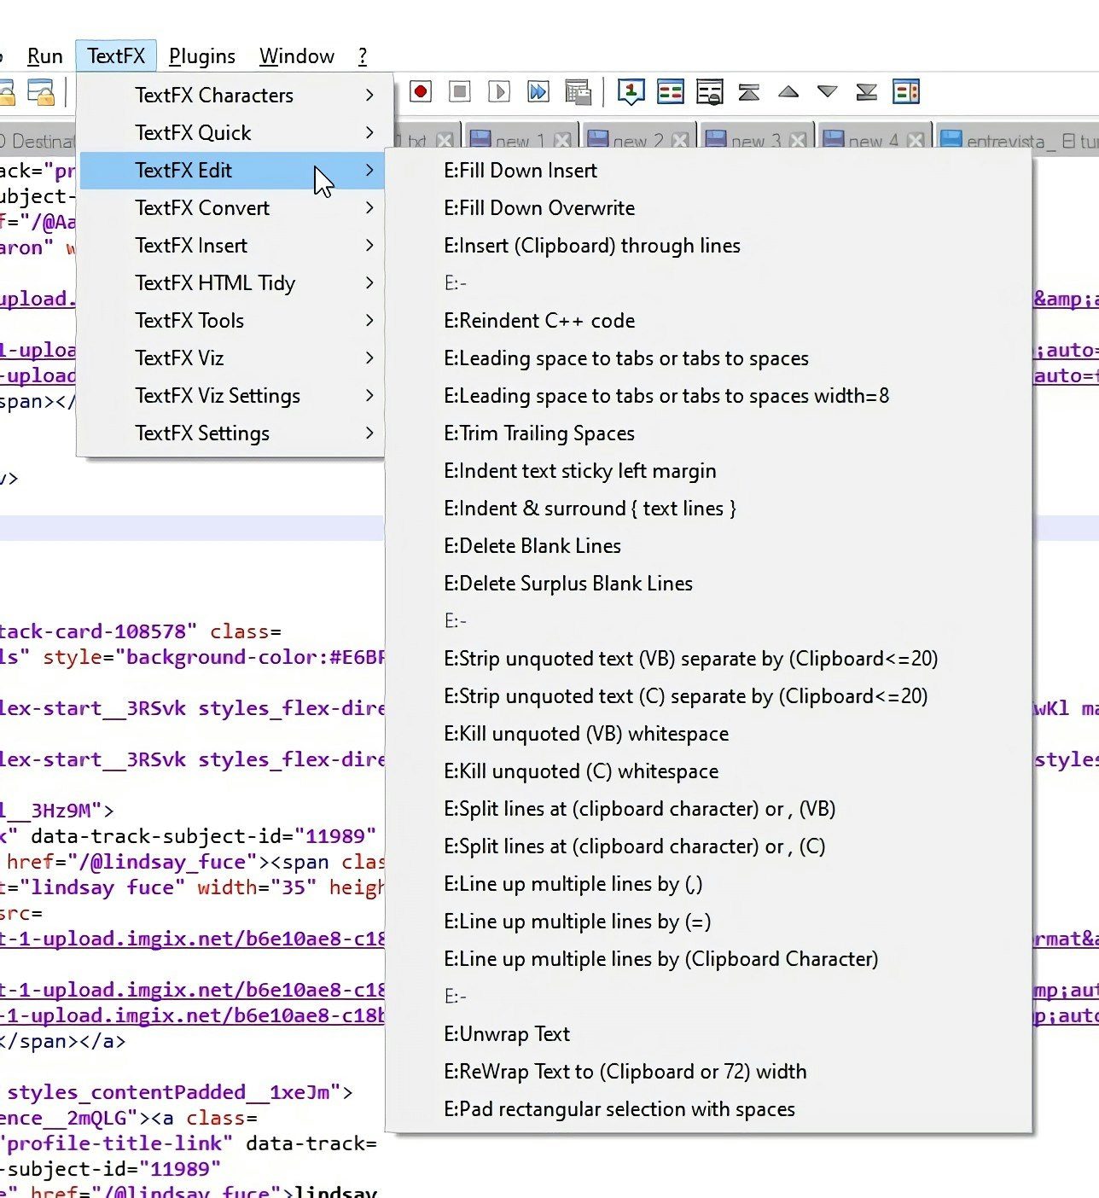Select E:Pad rectangular selection with spaces

coord(708,1109)
